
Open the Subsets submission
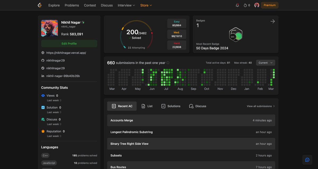coord(191,155)
